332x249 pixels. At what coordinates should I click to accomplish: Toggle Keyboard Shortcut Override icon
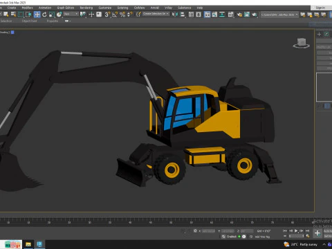pyautogui.click(x=99, y=15)
